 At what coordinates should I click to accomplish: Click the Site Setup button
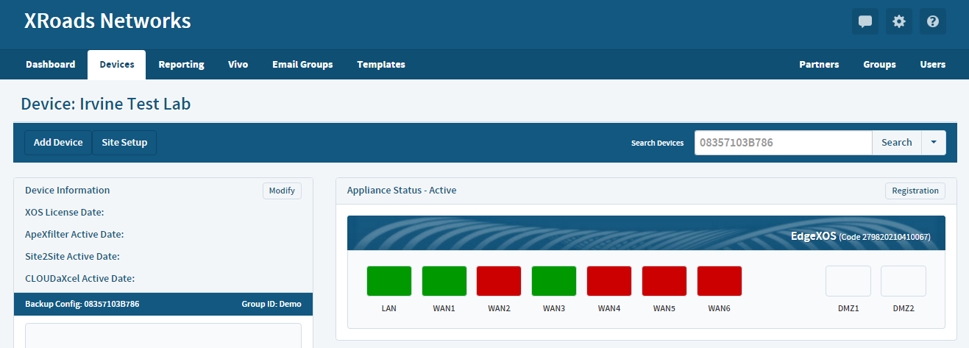pos(124,143)
